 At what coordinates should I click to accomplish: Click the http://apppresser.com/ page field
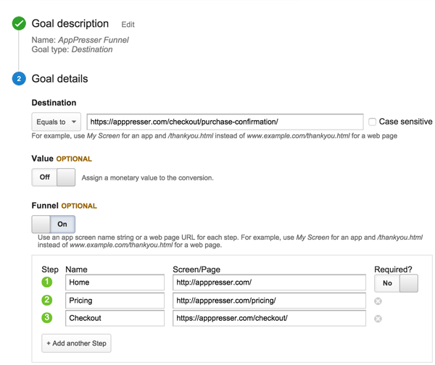(x=269, y=282)
